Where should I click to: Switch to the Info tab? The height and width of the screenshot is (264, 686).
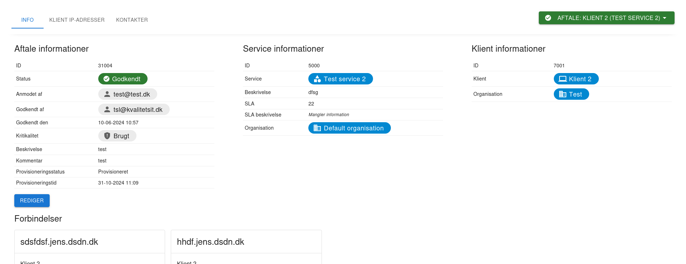(x=28, y=20)
